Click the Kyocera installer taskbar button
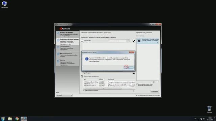The width and height of the screenshot is (216, 121). 24,119
